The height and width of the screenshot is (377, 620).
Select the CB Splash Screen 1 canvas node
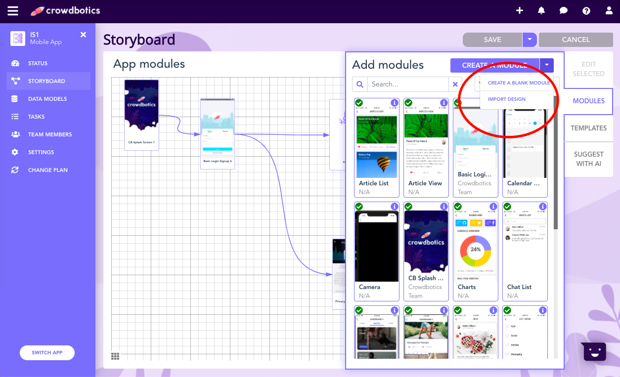[x=141, y=115]
